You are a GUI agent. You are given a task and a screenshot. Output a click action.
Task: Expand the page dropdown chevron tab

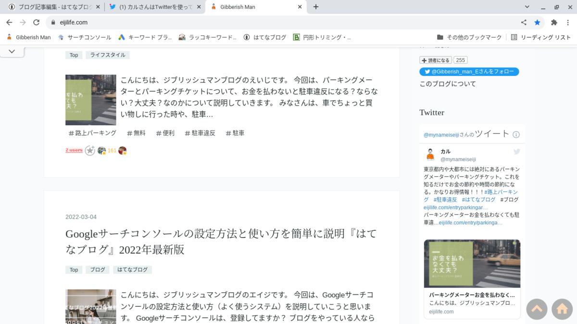[12, 51]
